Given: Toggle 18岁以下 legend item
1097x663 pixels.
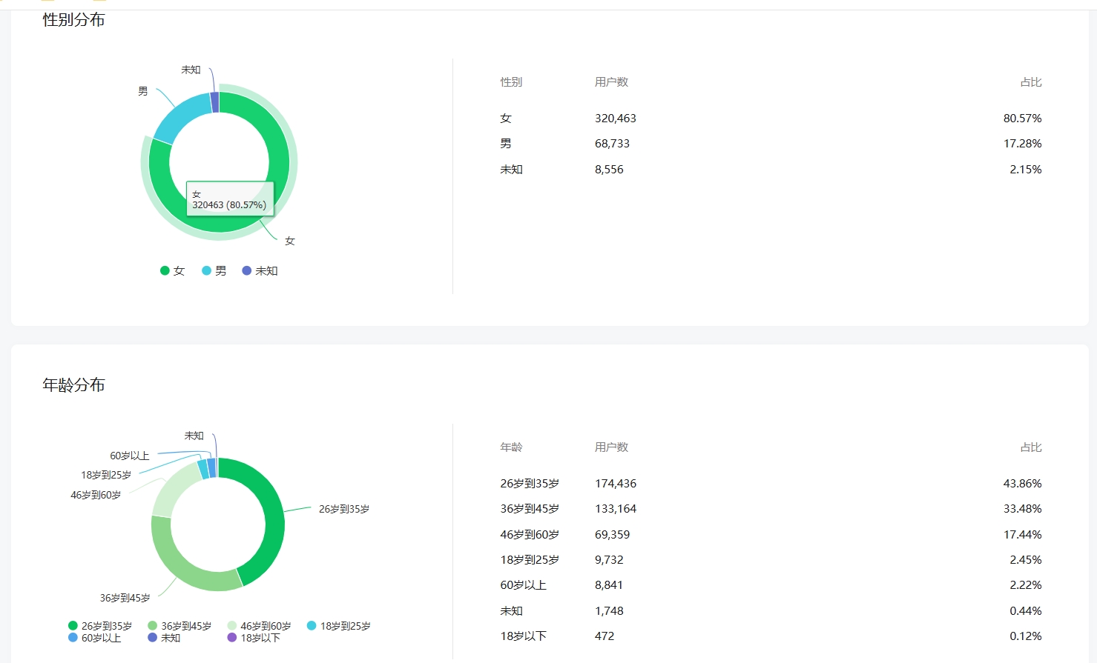Looking at the screenshot, I should pyautogui.click(x=254, y=638).
